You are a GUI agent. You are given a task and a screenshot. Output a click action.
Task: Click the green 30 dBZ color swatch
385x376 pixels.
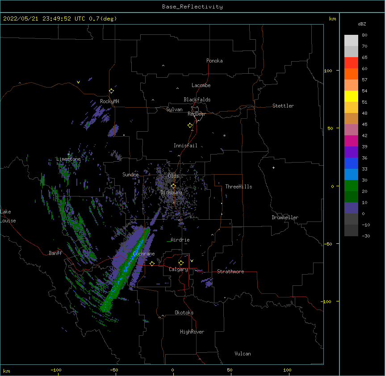(351, 186)
